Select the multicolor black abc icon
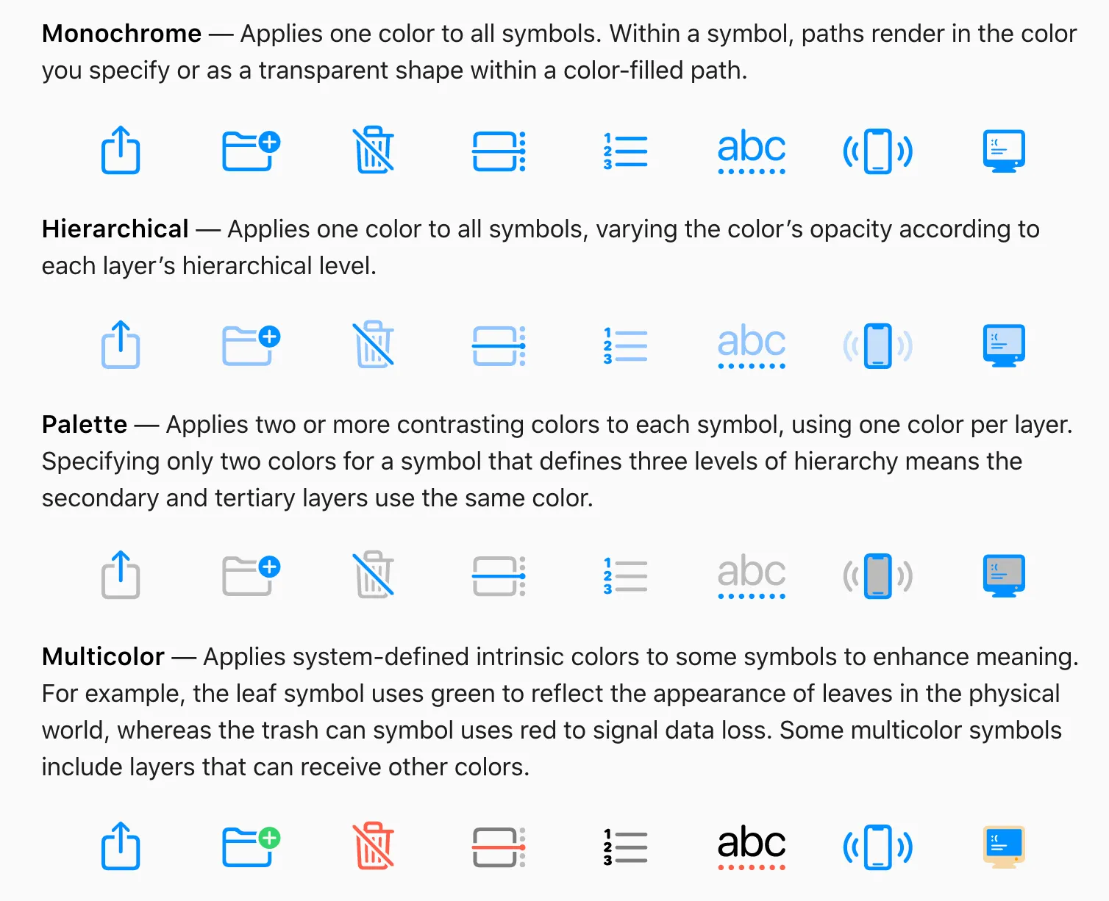This screenshot has height=901, width=1109. click(752, 848)
